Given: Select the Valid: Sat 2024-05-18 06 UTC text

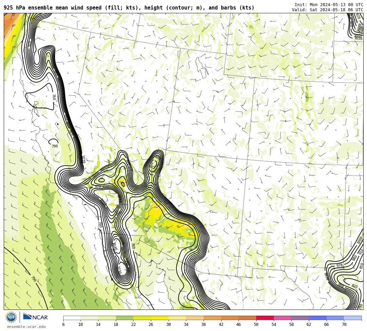Looking at the screenshot, I should click(328, 10).
